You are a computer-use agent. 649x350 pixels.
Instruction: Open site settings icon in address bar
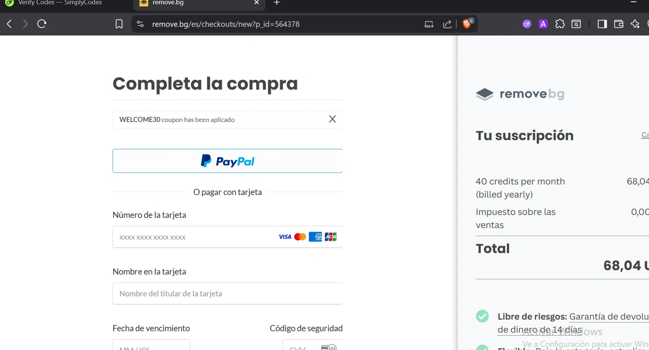point(140,24)
